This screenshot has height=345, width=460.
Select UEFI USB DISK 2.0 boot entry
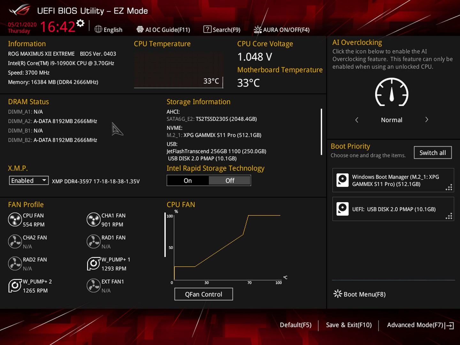[x=393, y=209]
